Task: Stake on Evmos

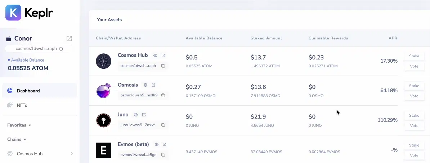Action: pos(414,145)
